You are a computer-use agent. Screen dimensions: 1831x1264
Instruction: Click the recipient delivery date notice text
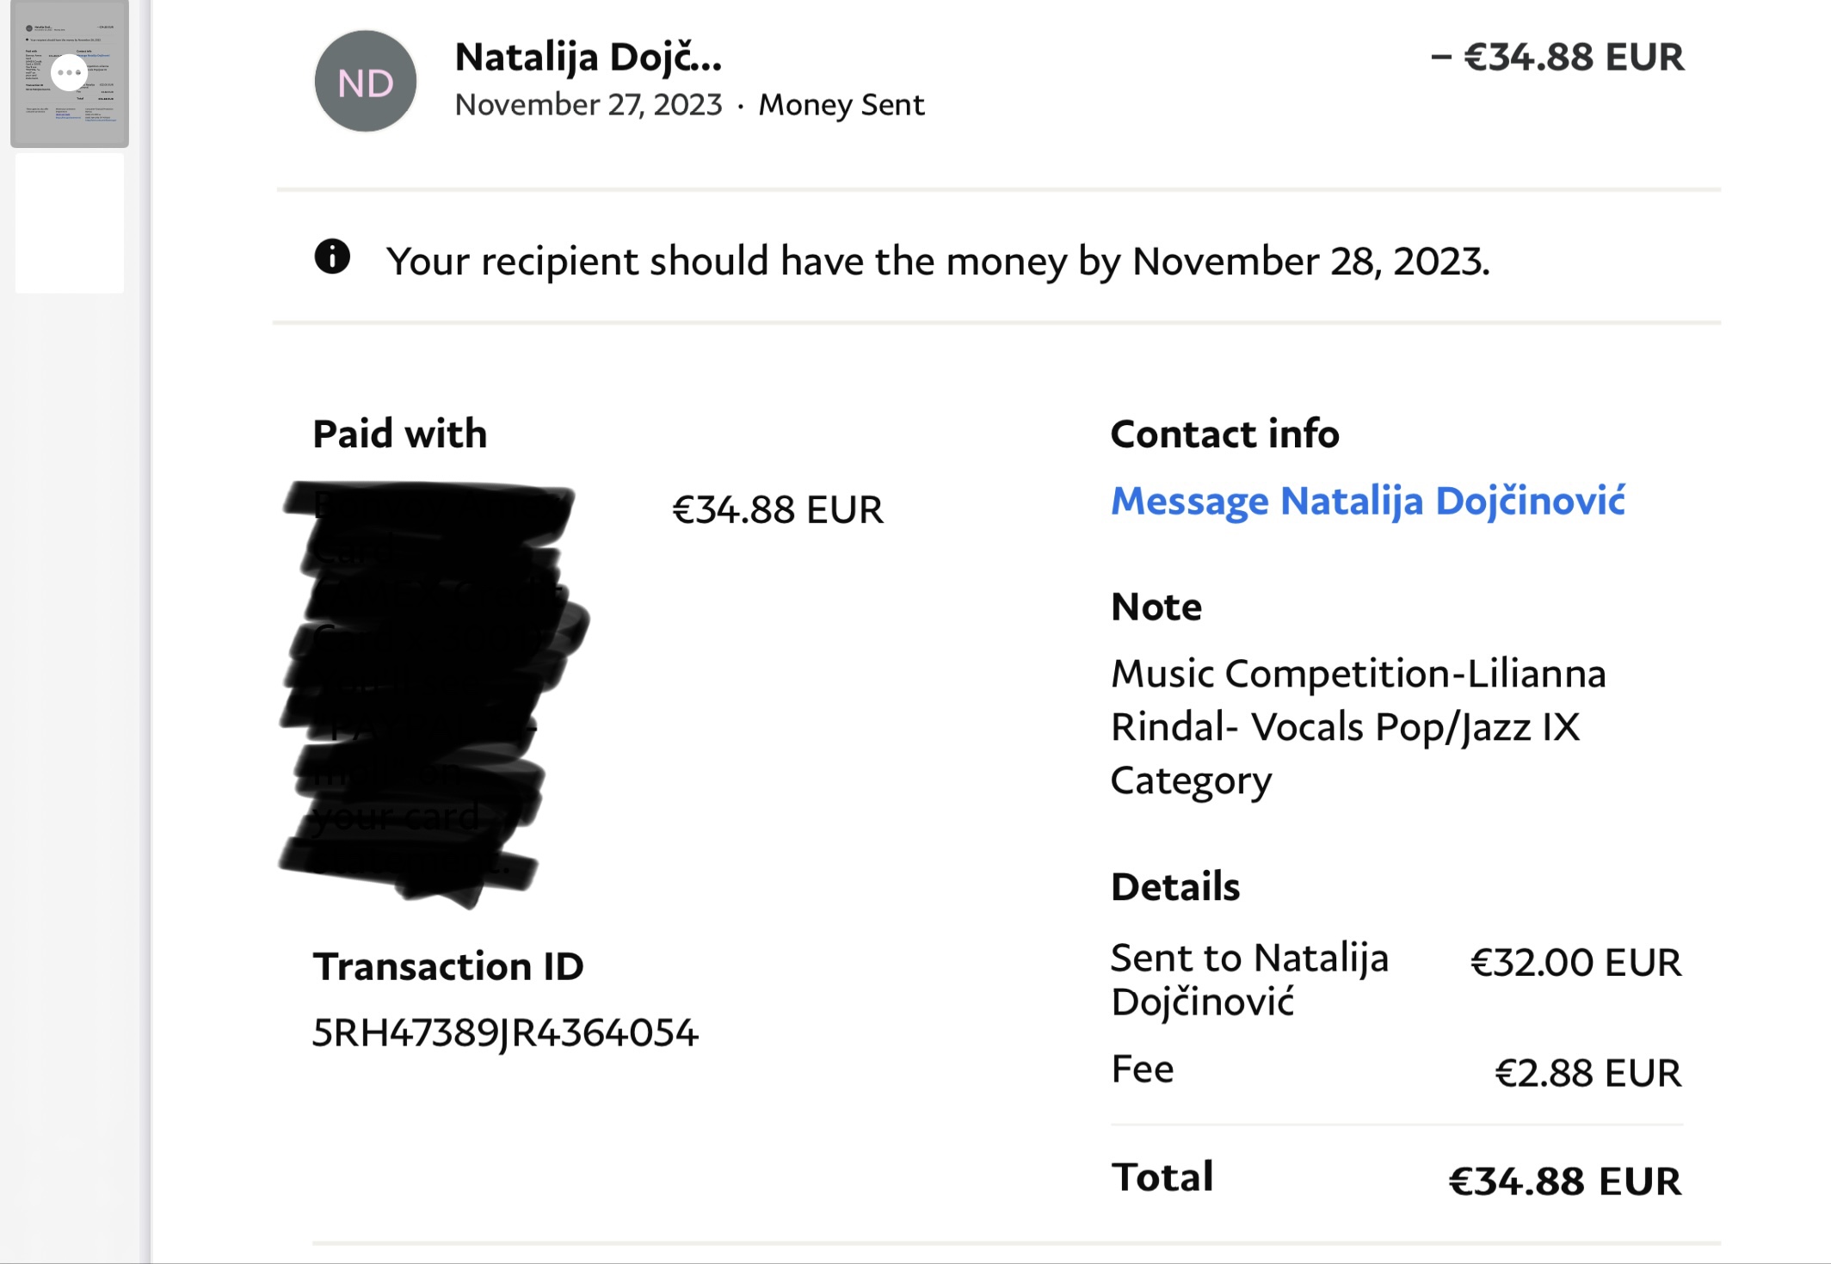[938, 261]
